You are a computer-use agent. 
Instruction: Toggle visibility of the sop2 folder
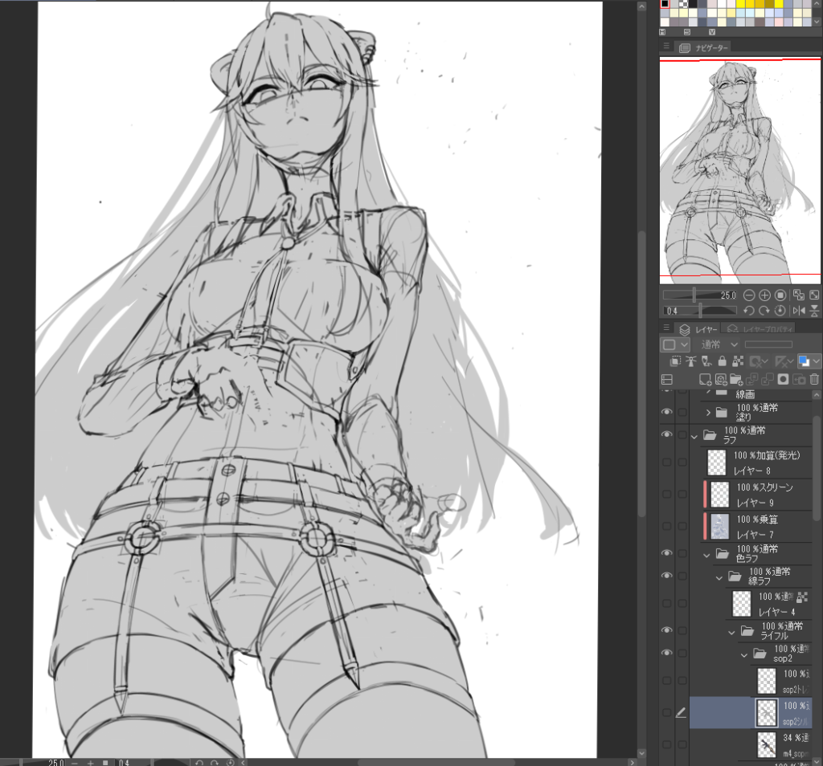pyautogui.click(x=666, y=653)
